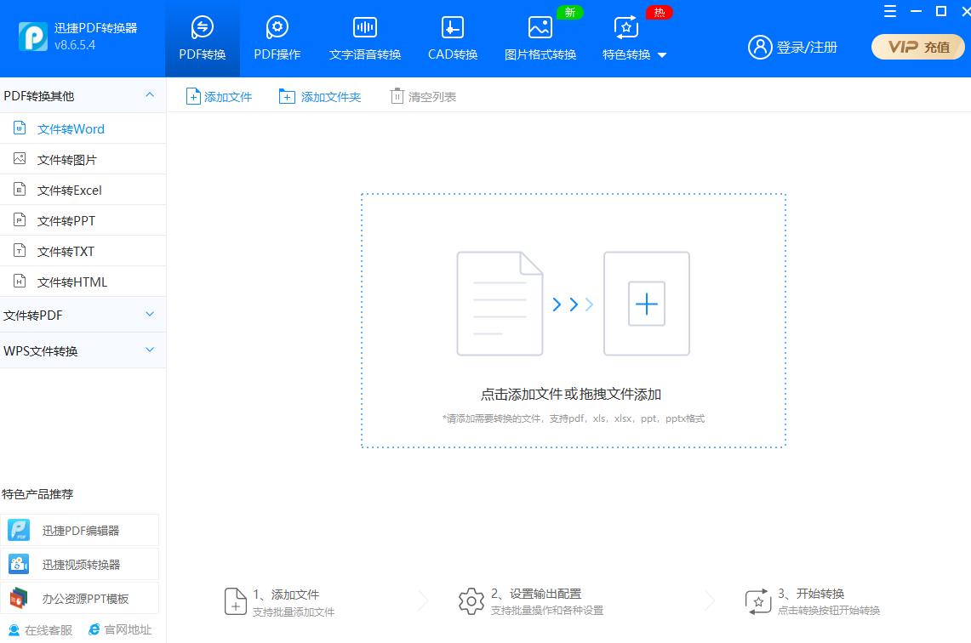This screenshot has height=643, width=971.
Task: Select 文件转Word in the sidebar
Action: [70, 128]
